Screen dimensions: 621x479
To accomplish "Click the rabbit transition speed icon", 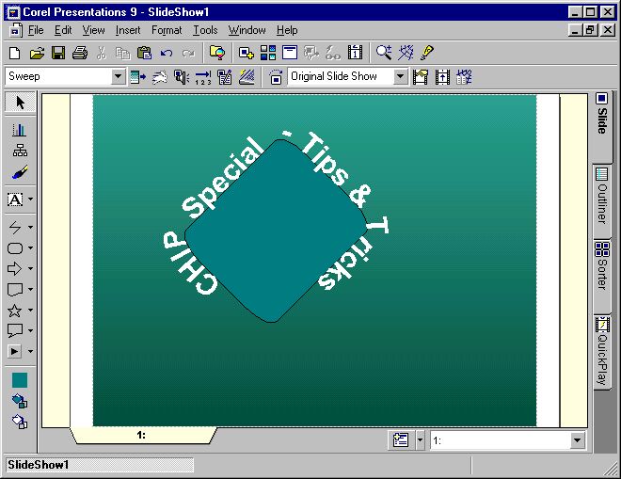I will (x=160, y=76).
